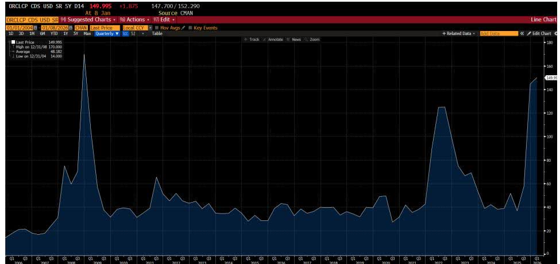The image size is (560, 264).
Task: Open the end date calendar picker icon
Action: tap(71, 28)
